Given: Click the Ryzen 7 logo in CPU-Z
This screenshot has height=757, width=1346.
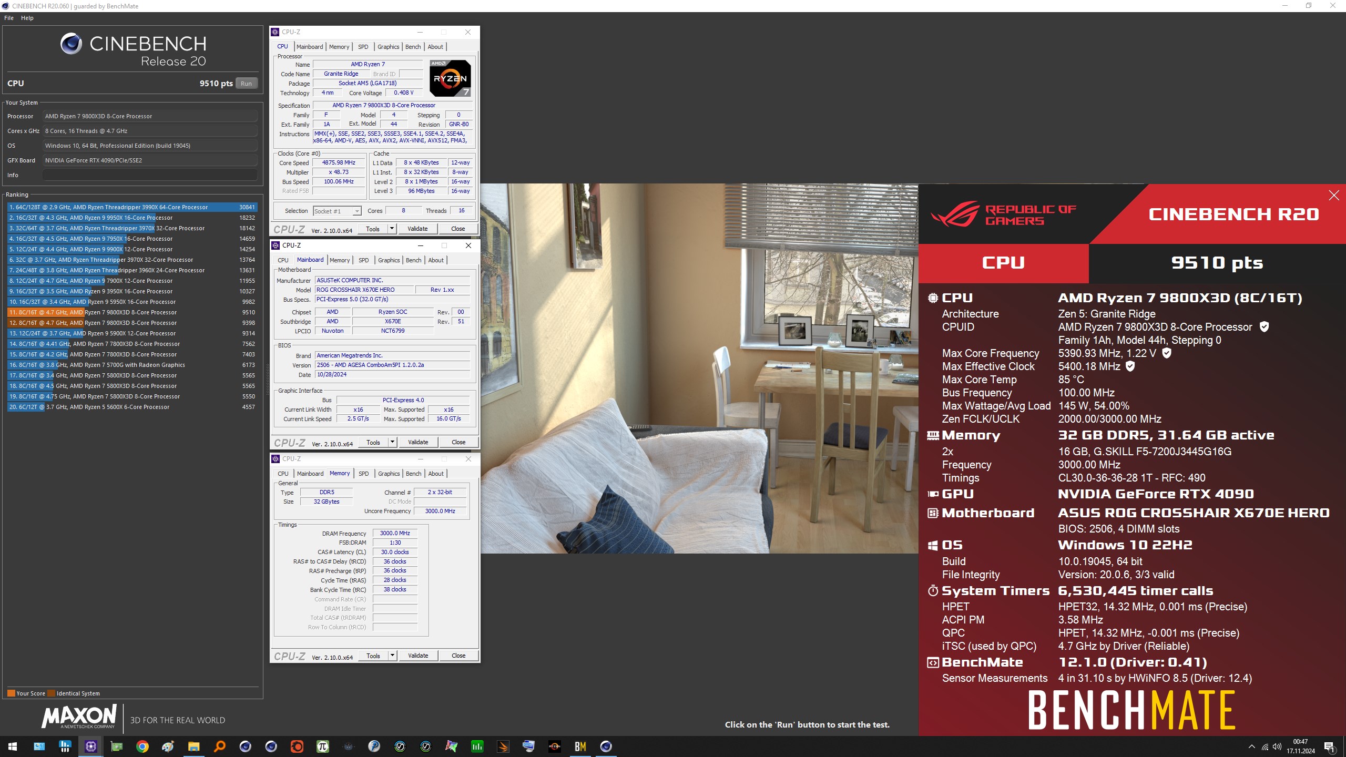Looking at the screenshot, I should pyautogui.click(x=450, y=78).
